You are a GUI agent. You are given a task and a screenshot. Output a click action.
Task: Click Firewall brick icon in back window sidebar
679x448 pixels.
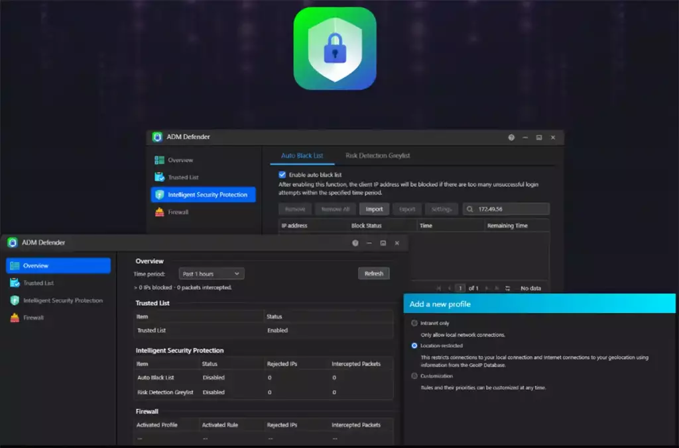(159, 212)
